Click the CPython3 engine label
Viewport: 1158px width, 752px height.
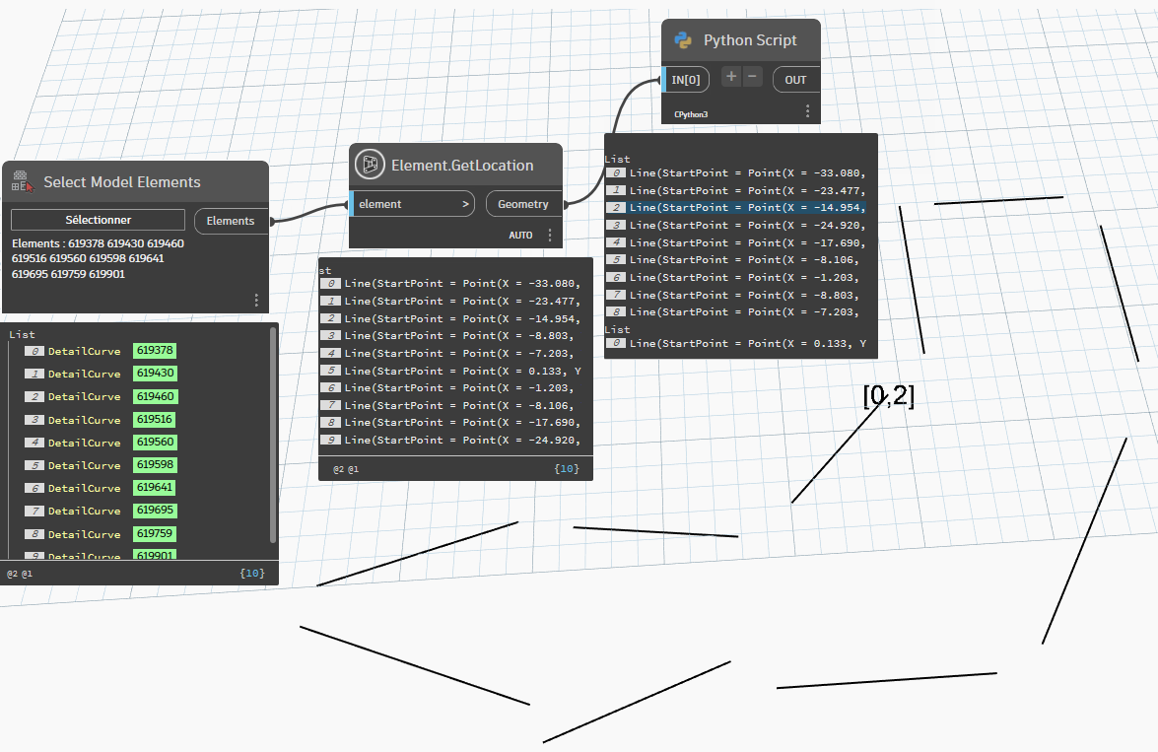pos(691,114)
